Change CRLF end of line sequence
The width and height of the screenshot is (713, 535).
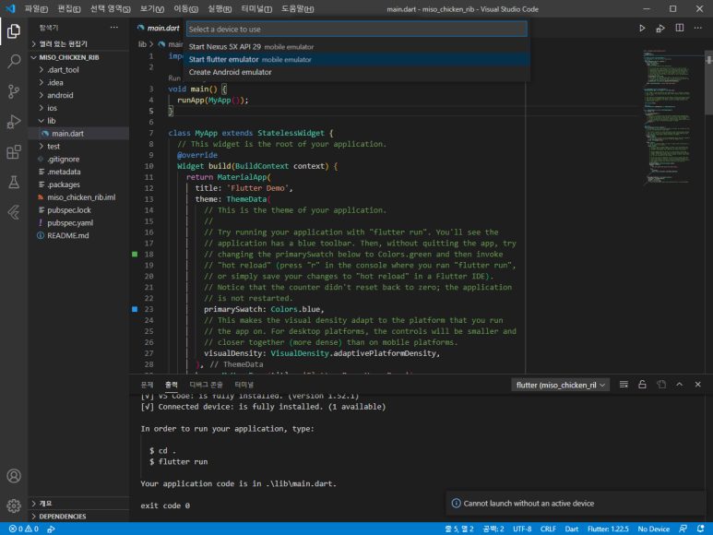tap(548, 529)
